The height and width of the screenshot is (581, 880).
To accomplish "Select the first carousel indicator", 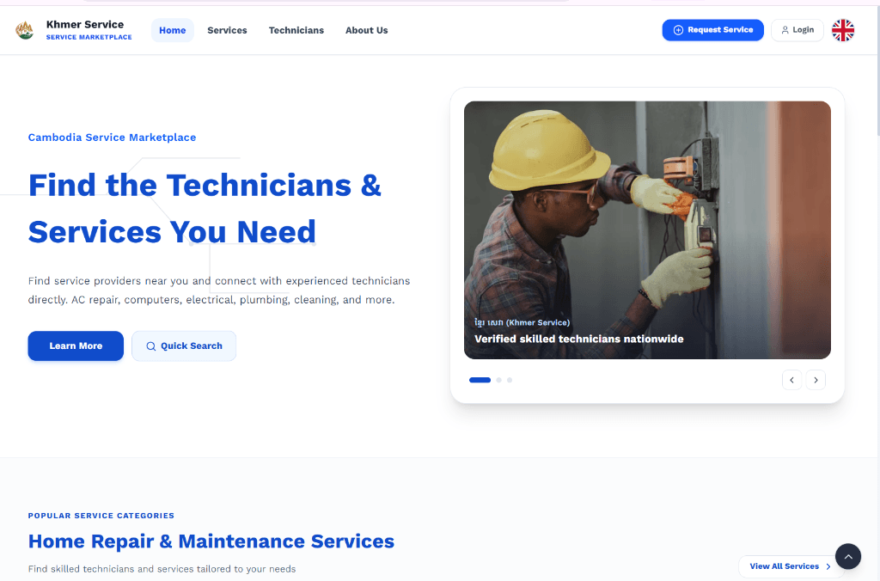I will pos(480,380).
